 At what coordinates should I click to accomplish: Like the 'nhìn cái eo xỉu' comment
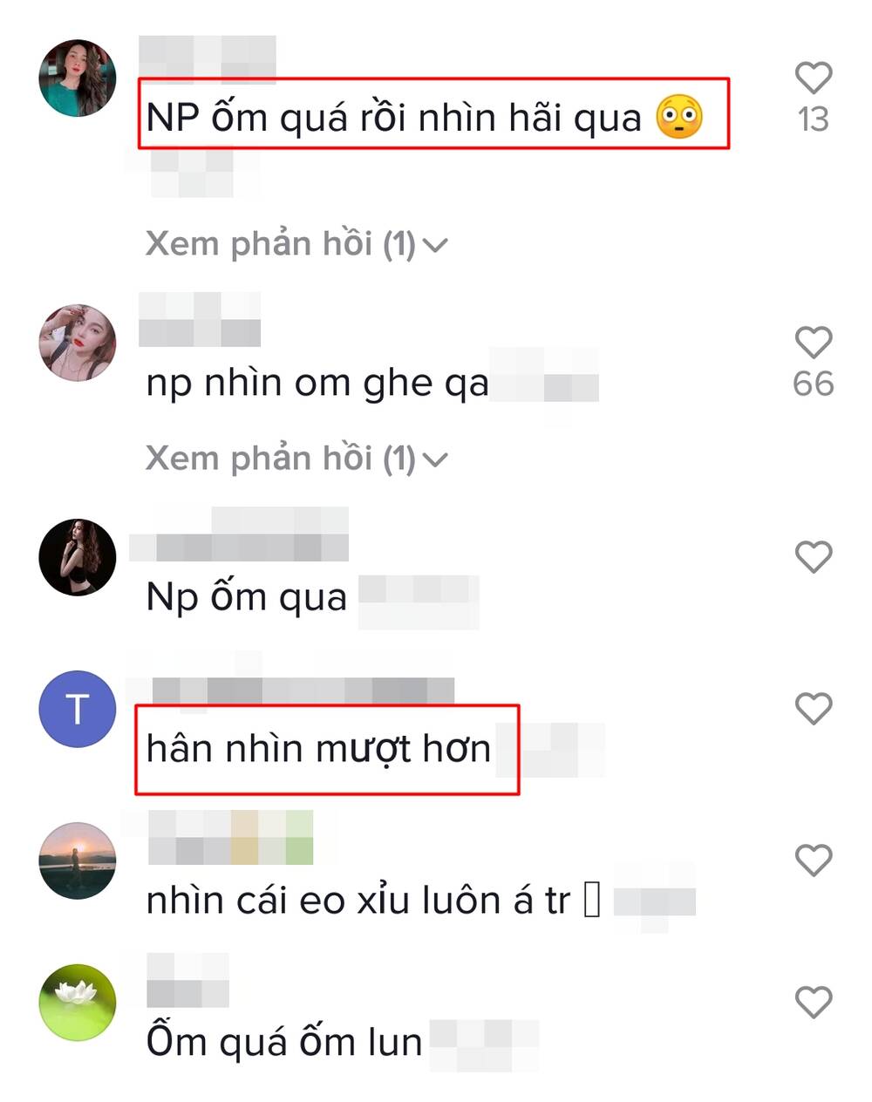tap(813, 861)
